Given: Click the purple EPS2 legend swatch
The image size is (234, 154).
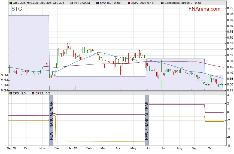Looking at the screenshot, I should click(34, 94).
